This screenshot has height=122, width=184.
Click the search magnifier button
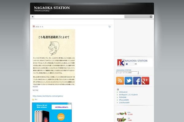[151, 17]
